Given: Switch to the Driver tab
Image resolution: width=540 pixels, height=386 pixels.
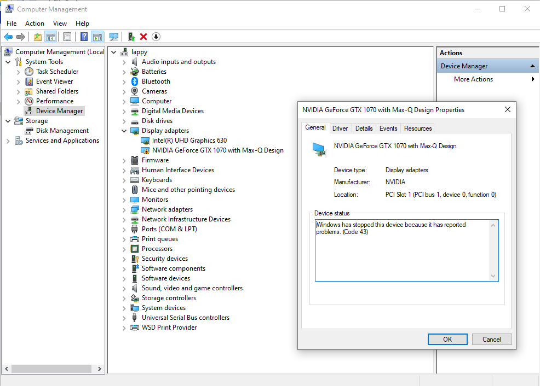Looking at the screenshot, I should [340, 128].
